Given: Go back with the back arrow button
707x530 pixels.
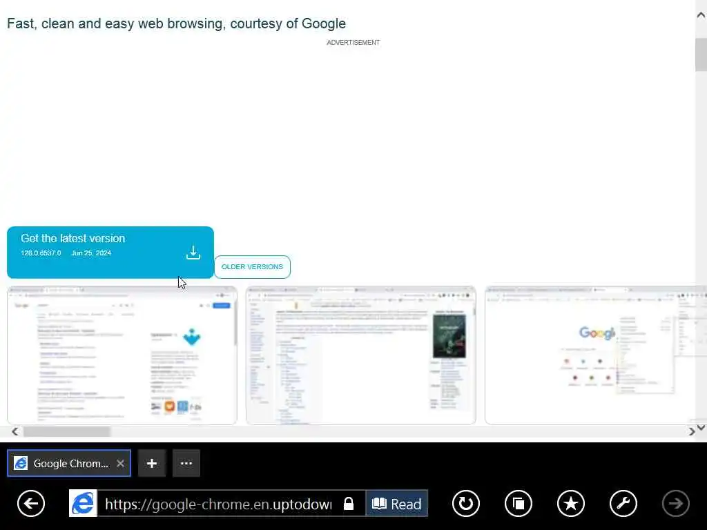Looking at the screenshot, I should 31,503.
